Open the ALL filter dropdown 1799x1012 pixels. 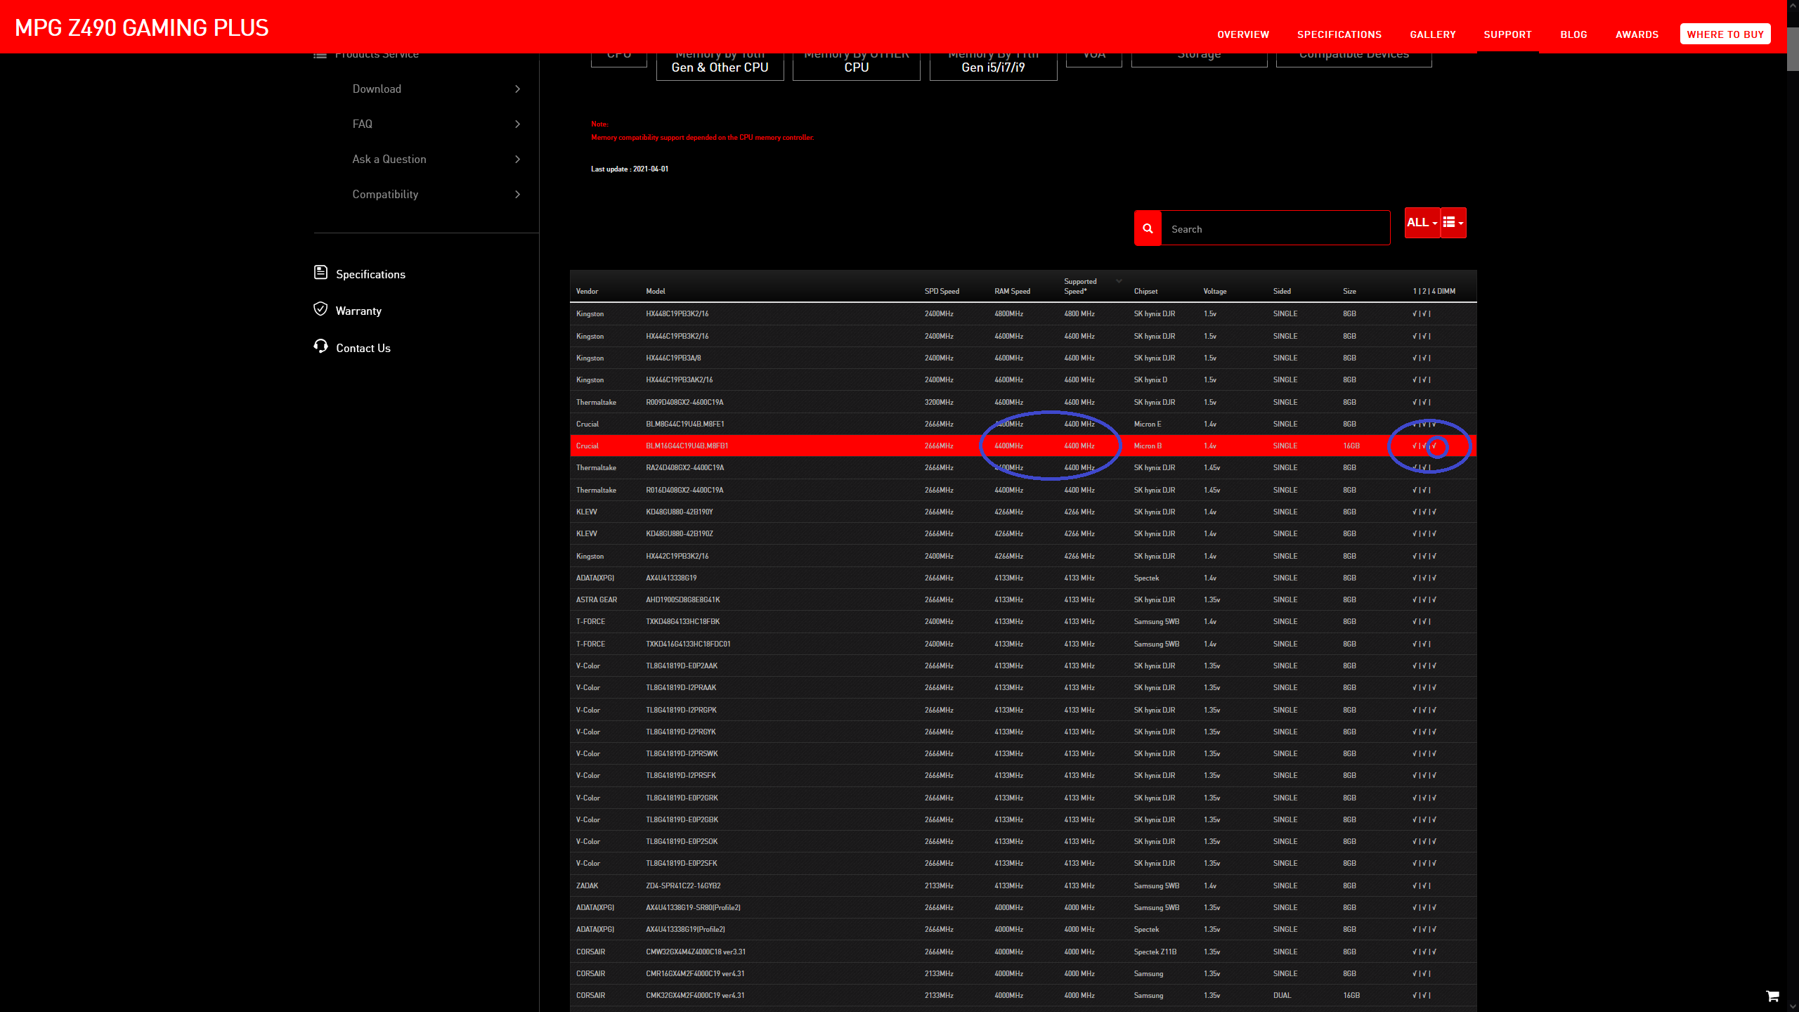[x=1422, y=223]
